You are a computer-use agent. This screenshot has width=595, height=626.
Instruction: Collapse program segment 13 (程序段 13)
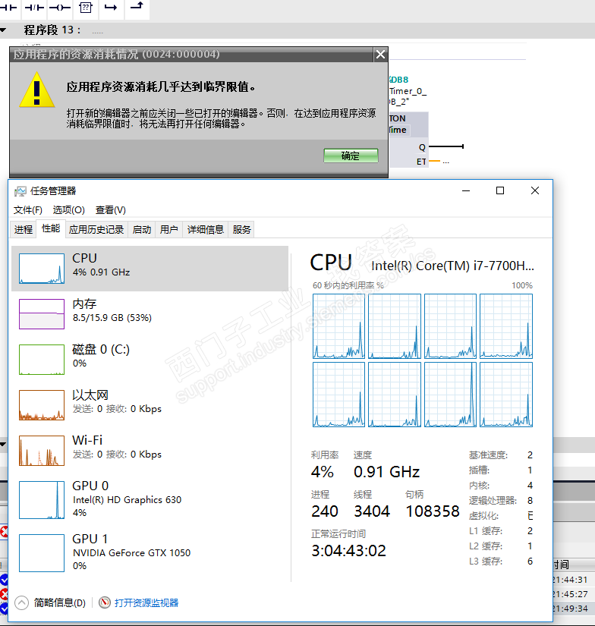[x=3, y=30]
